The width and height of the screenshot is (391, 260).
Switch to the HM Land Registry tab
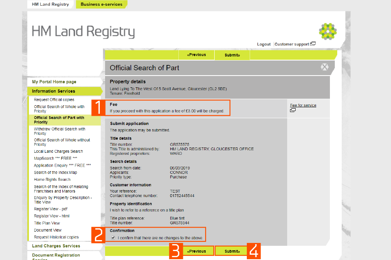point(51,4)
